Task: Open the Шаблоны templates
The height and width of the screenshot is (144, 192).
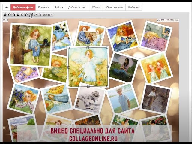Action: [134, 7]
